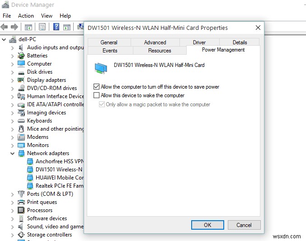Click the Properties toolbar icon
This screenshot has height=241, width=306.
point(42,27)
